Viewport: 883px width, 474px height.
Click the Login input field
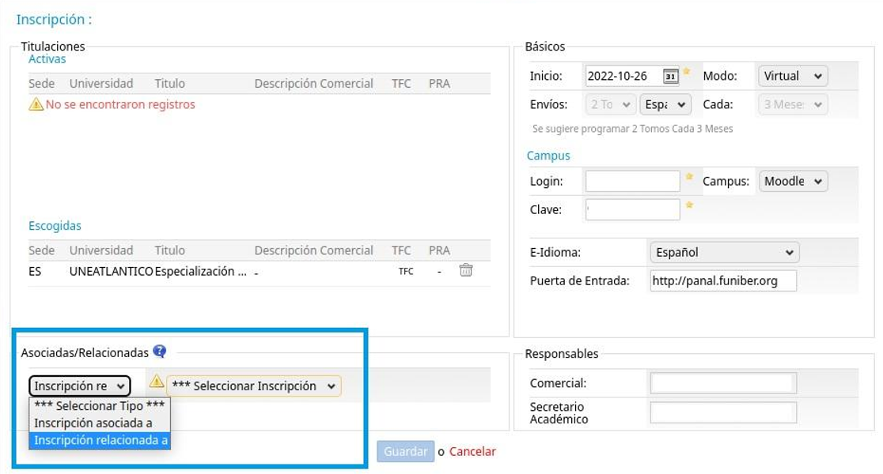pos(632,181)
